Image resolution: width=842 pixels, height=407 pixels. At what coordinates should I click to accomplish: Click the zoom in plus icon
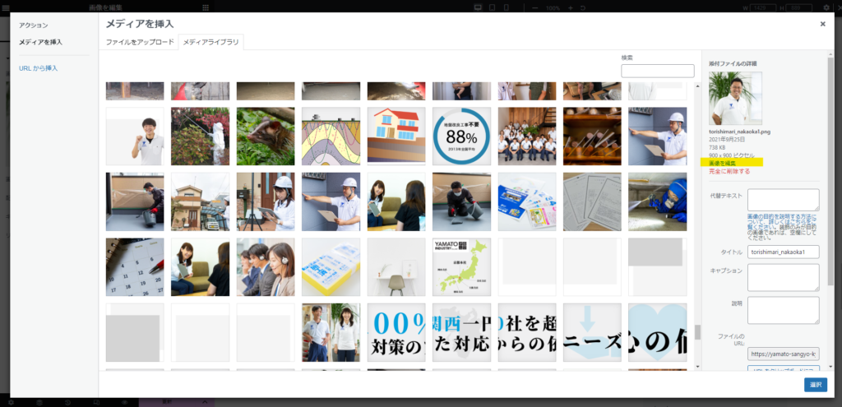tap(571, 8)
